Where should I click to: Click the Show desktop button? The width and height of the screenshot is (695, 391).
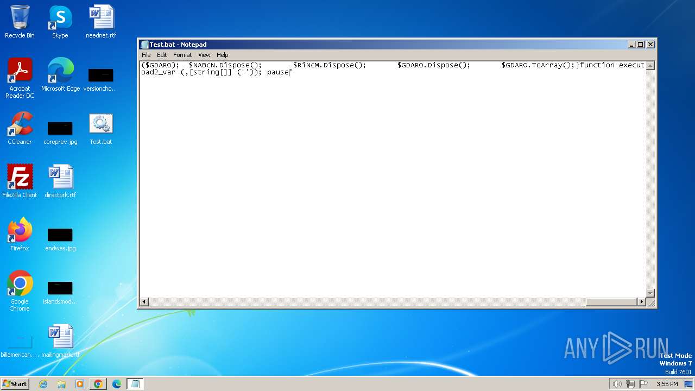click(x=688, y=384)
